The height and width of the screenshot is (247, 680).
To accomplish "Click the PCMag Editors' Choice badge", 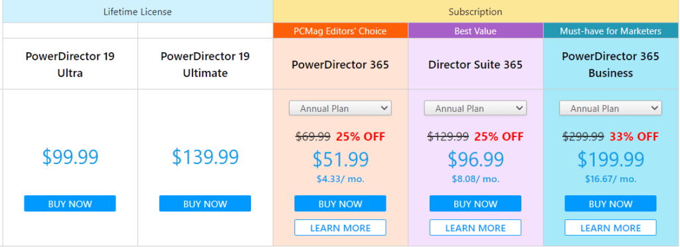I will [x=340, y=30].
